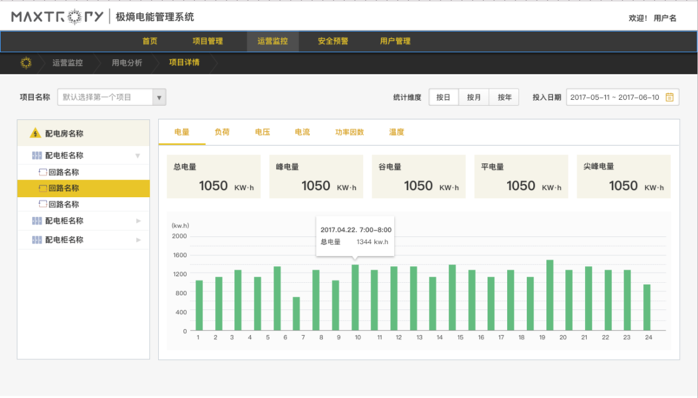Click the circuit icon of highlighted 回路名称
This screenshot has height=398, width=698.
[x=43, y=188]
